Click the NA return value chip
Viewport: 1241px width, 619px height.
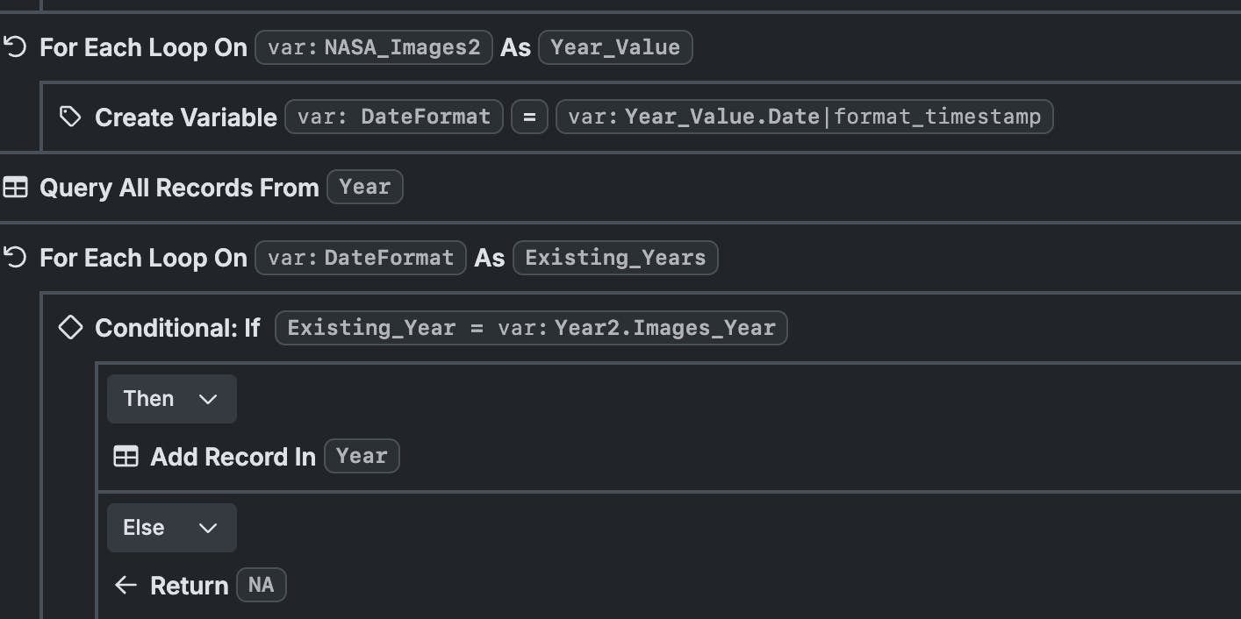261,585
